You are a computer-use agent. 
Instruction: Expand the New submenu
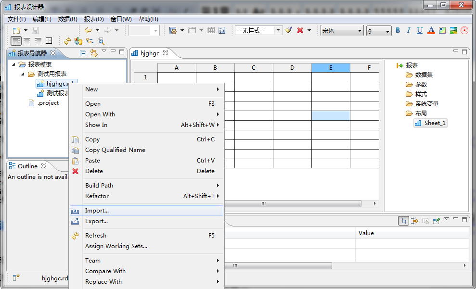tap(147, 89)
